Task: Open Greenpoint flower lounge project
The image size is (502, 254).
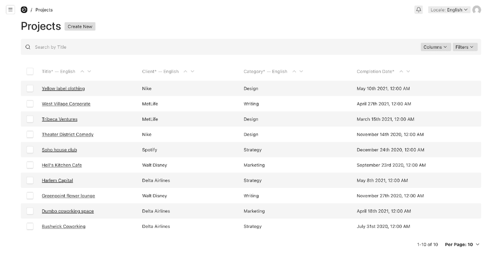Action: [68, 196]
